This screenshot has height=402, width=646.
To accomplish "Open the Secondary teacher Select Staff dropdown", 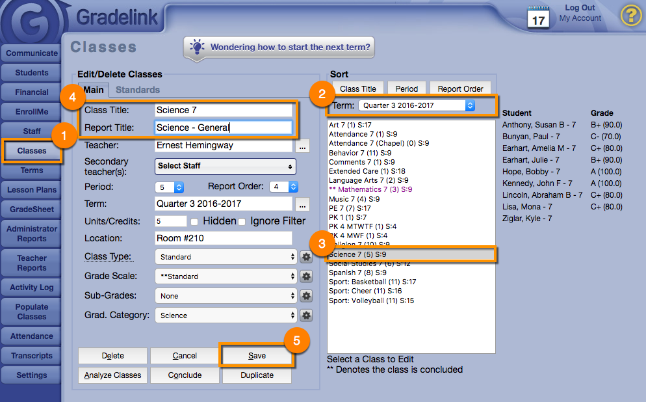I will click(x=226, y=166).
